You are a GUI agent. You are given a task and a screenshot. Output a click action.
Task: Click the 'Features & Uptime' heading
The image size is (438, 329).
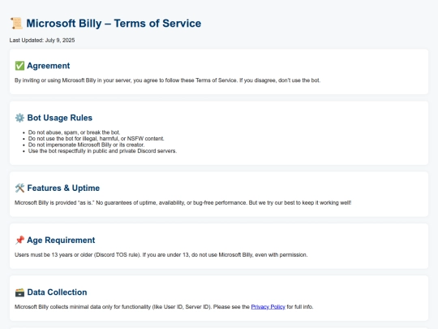click(x=63, y=188)
